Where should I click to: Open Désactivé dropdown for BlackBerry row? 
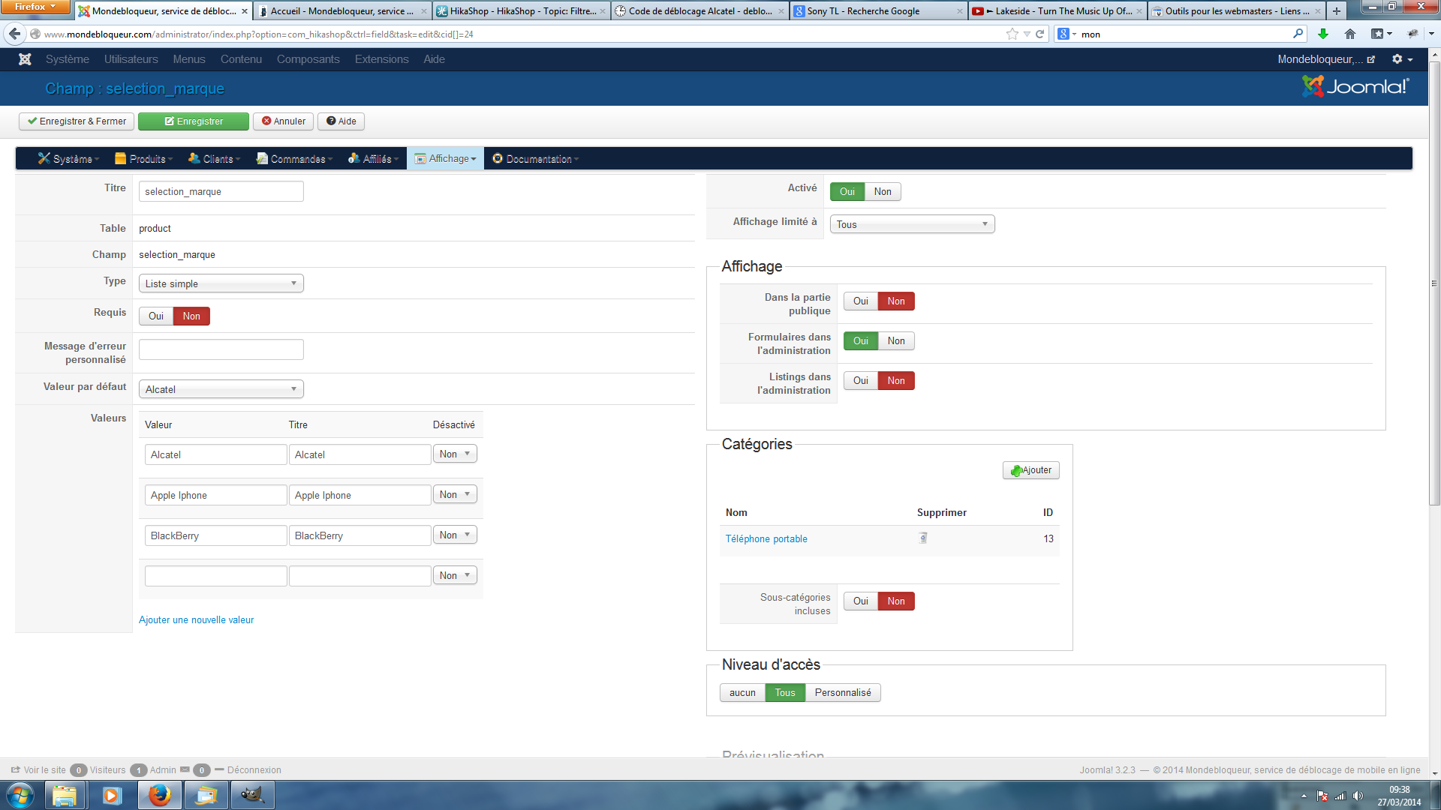[x=455, y=535]
